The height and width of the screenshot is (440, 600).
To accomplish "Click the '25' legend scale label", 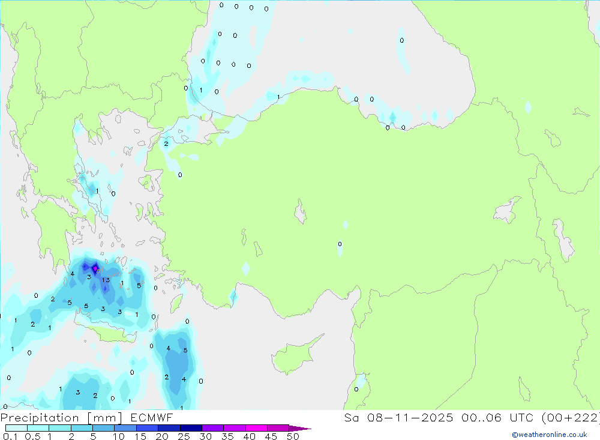I will tap(184, 436).
